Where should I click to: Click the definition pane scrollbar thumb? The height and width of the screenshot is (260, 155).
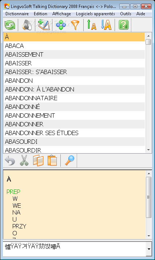coord(148,197)
